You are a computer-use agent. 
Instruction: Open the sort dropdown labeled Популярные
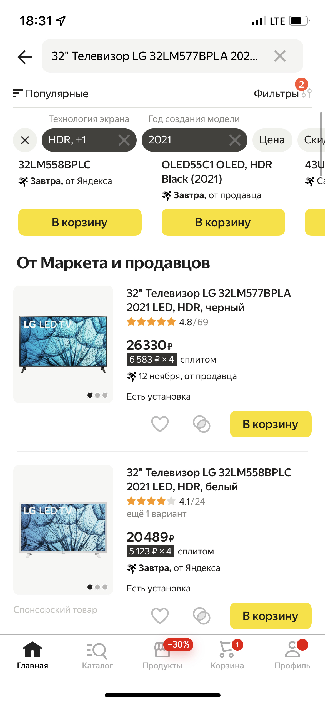51,94
